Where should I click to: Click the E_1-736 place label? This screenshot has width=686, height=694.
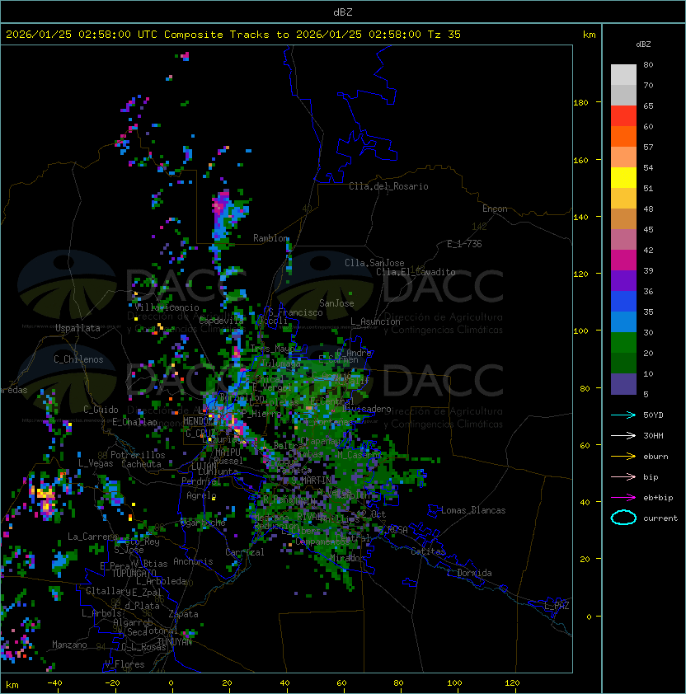click(x=464, y=244)
